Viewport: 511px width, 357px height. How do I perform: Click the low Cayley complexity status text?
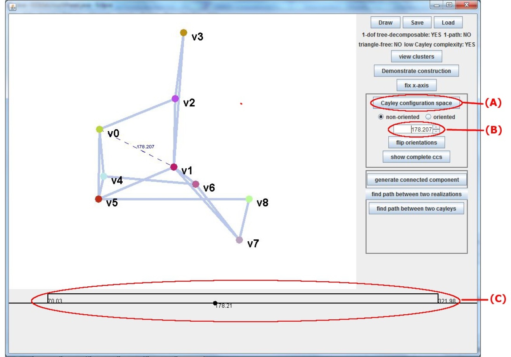(440, 45)
